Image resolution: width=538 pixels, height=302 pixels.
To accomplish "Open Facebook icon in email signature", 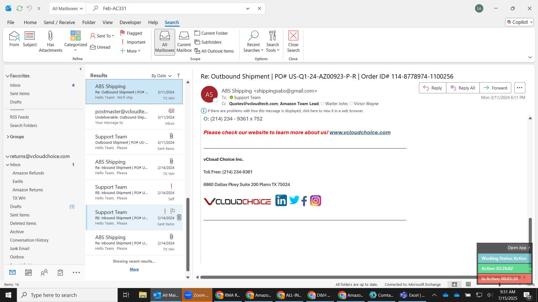I will (x=304, y=201).
